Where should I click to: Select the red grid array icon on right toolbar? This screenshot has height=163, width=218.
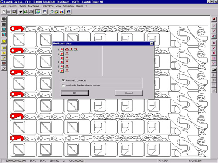click(214, 58)
